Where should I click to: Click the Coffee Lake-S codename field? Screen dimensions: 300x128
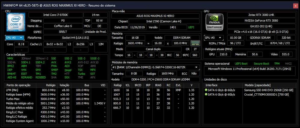pyautogui.click(x=63, y=26)
